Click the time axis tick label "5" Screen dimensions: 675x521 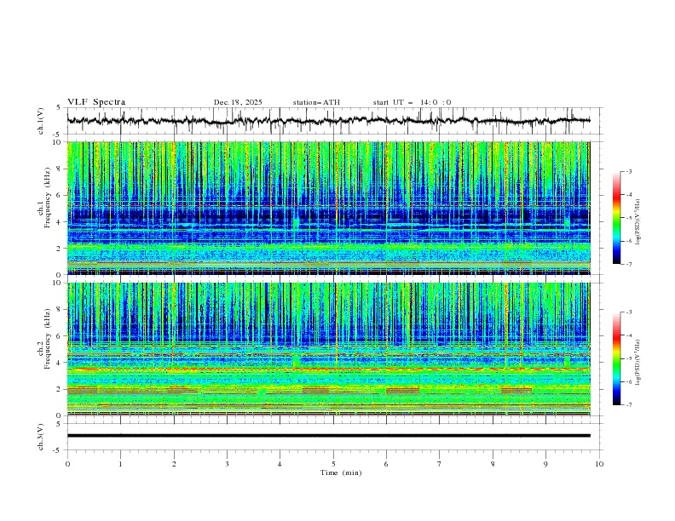[x=333, y=464]
